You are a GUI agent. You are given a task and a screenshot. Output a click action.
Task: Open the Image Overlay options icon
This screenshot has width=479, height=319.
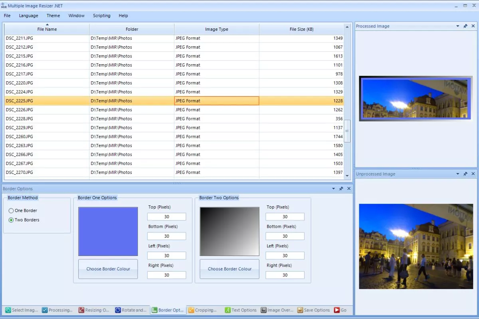pyautogui.click(x=264, y=310)
